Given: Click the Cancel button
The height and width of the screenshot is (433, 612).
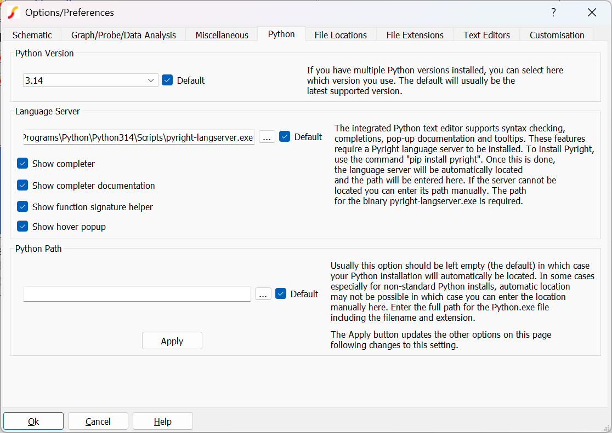Looking at the screenshot, I should pyautogui.click(x=98, y=421).
